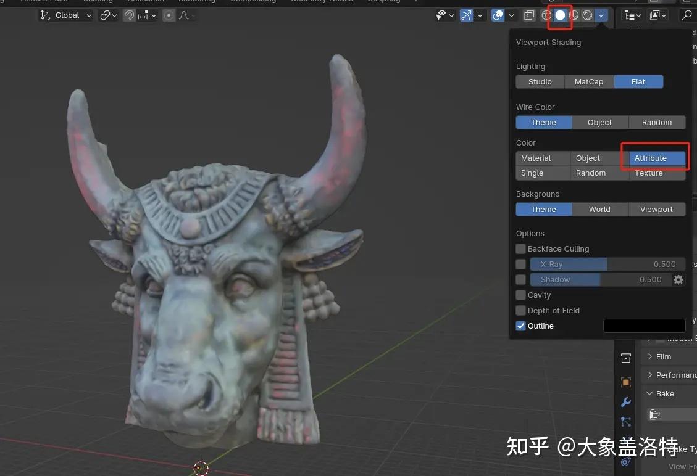Set Lighting to Studio
This screenshot has height=476, width=697.
(540, 82)
